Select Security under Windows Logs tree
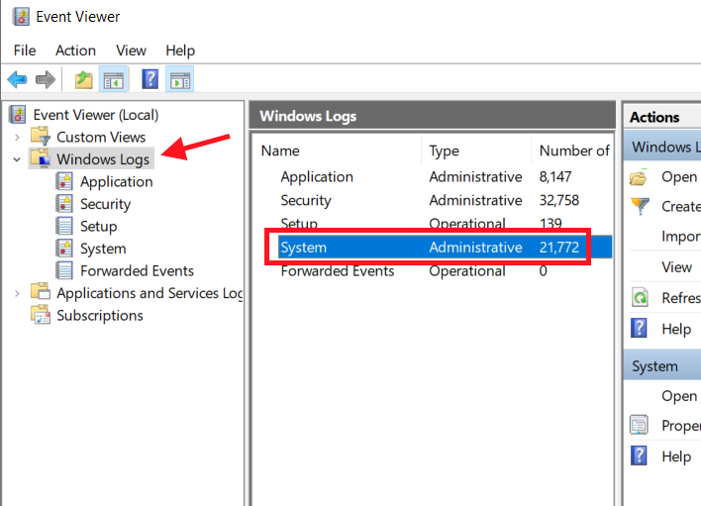Screen dimensions: 701x506 [x=106, y=204]
